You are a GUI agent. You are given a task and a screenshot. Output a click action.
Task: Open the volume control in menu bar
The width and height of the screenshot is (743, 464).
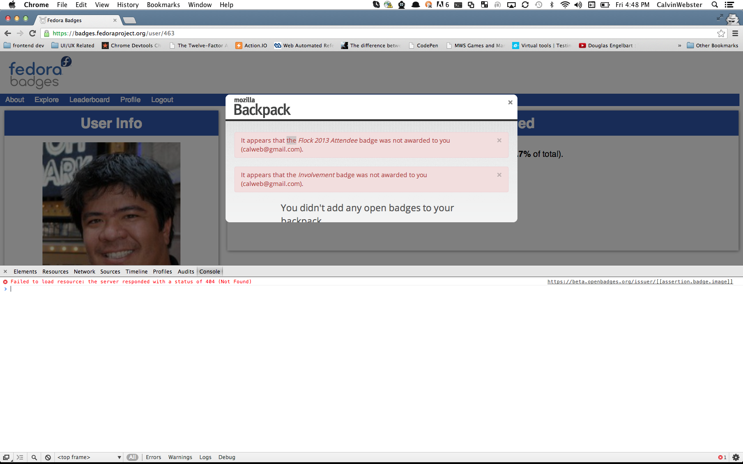(578, 5)
